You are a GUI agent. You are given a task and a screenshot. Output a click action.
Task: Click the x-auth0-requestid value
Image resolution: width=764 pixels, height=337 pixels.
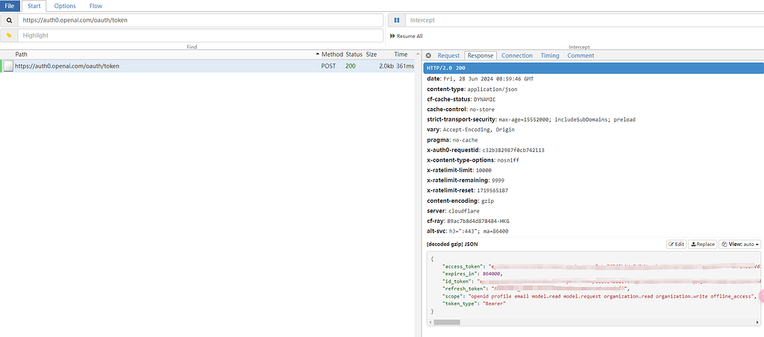pyautogui.click(x=513, y=150)
